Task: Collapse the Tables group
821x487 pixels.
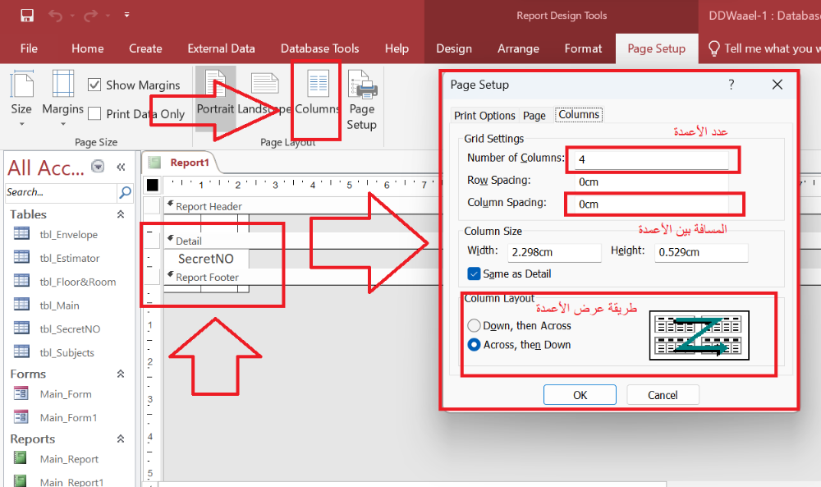Action: coord(121,214)
